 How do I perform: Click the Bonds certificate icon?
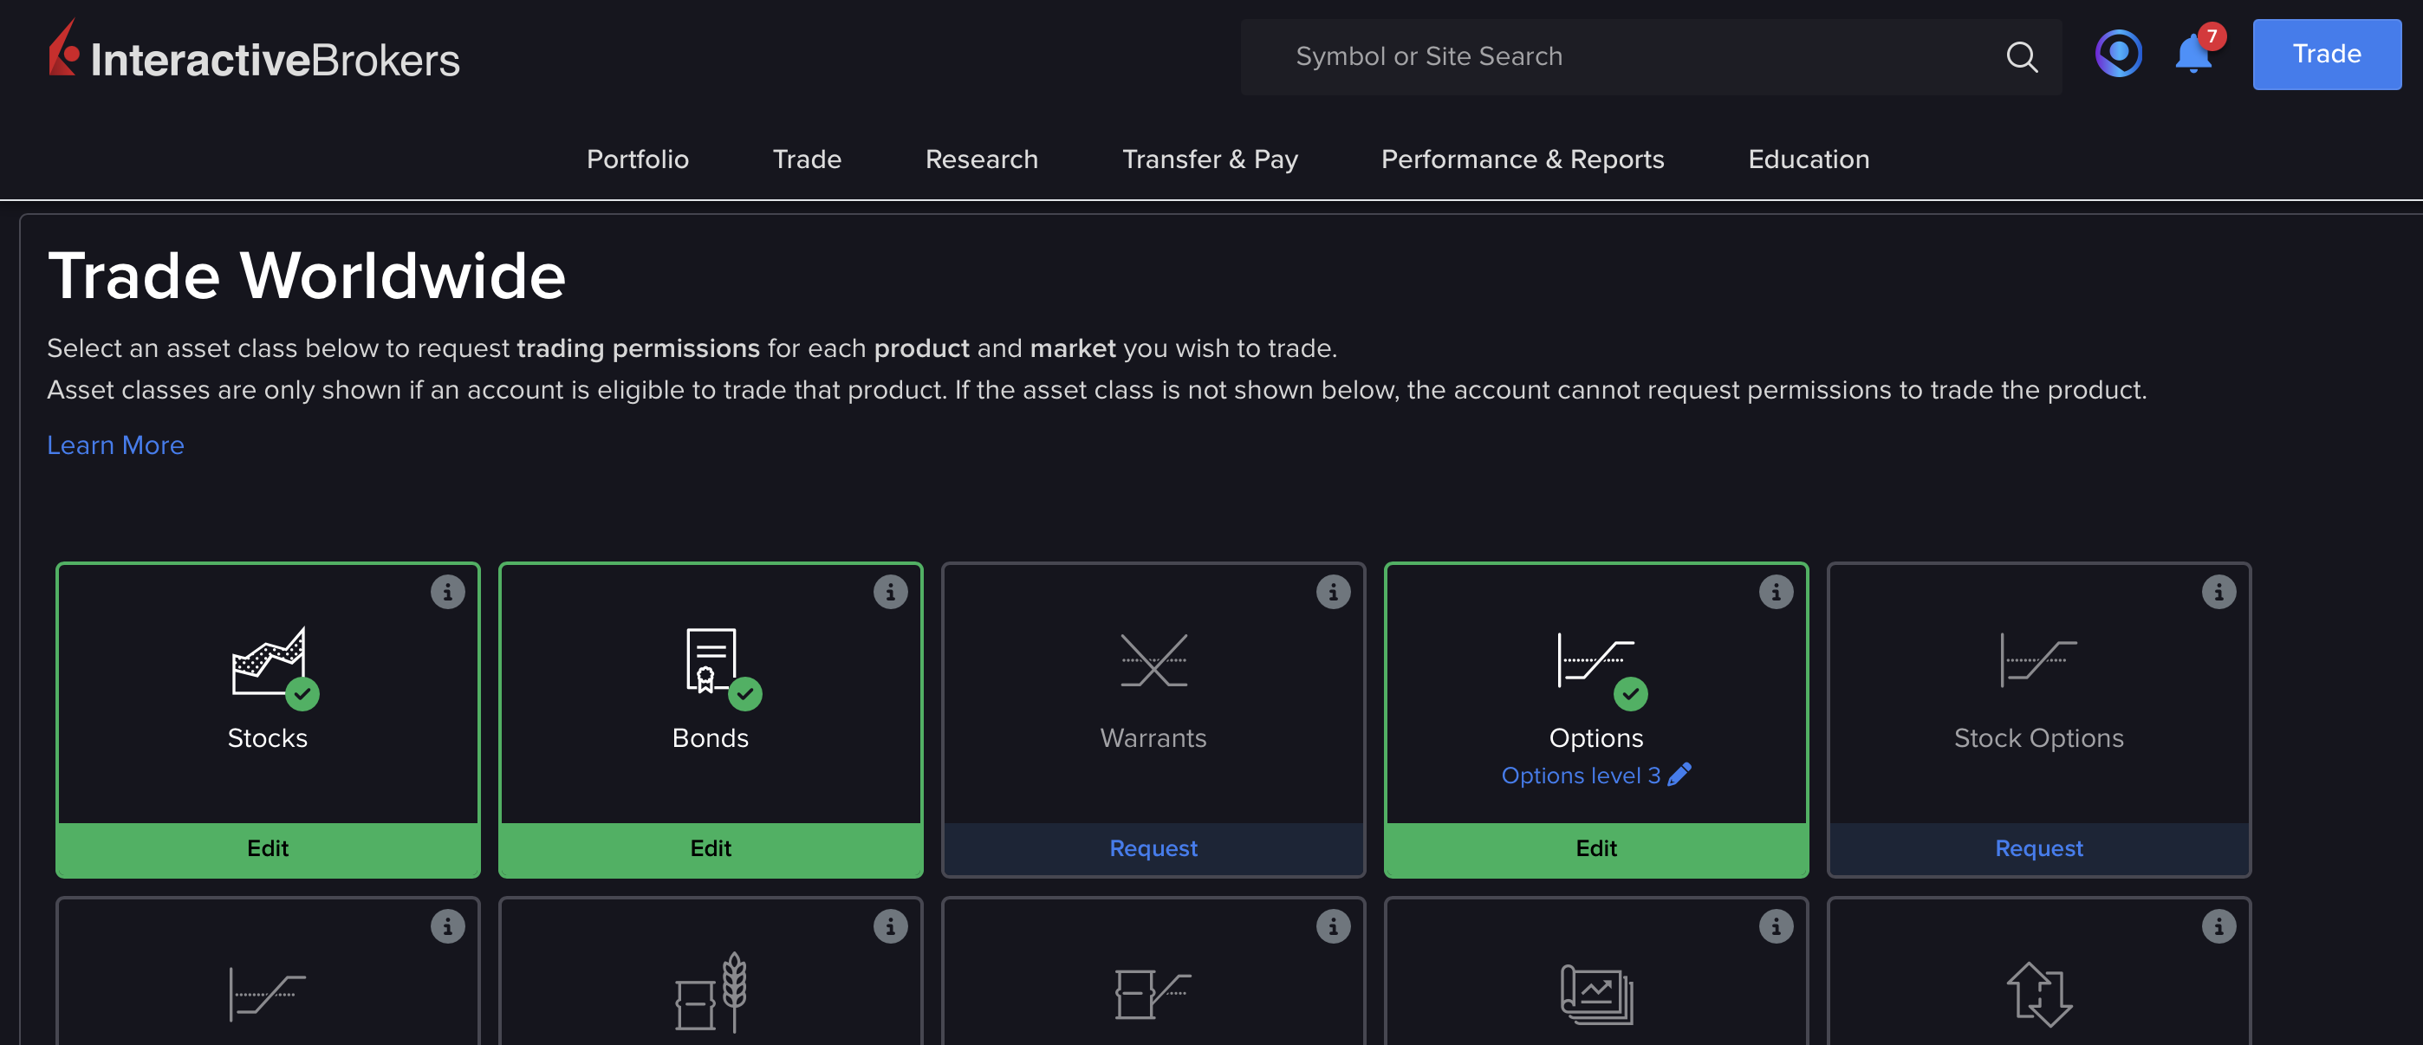pyautogui.click(x=710, y=659)
